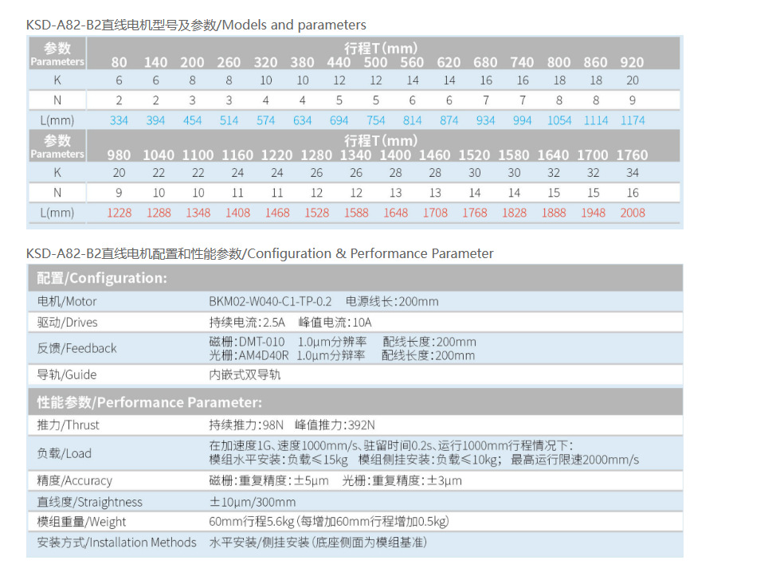Click the stroke column header '80'
Viewport: 776px width, 568px height.
(119, 62)
